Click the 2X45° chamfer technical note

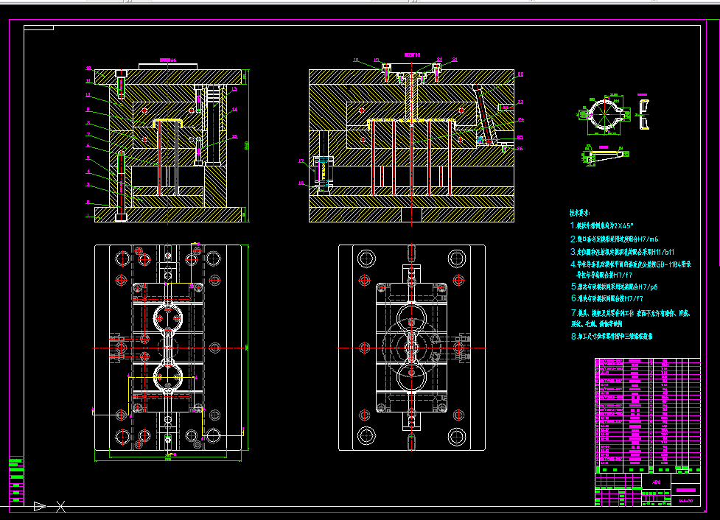click(602, 226)
